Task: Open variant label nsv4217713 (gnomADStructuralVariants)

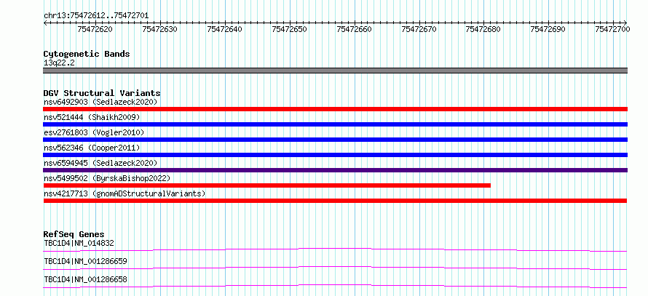Action: 125,193
